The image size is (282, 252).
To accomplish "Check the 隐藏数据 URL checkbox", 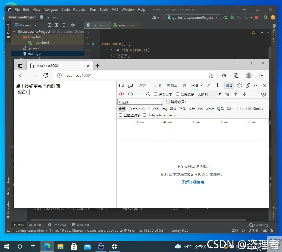I will [168, 102].
